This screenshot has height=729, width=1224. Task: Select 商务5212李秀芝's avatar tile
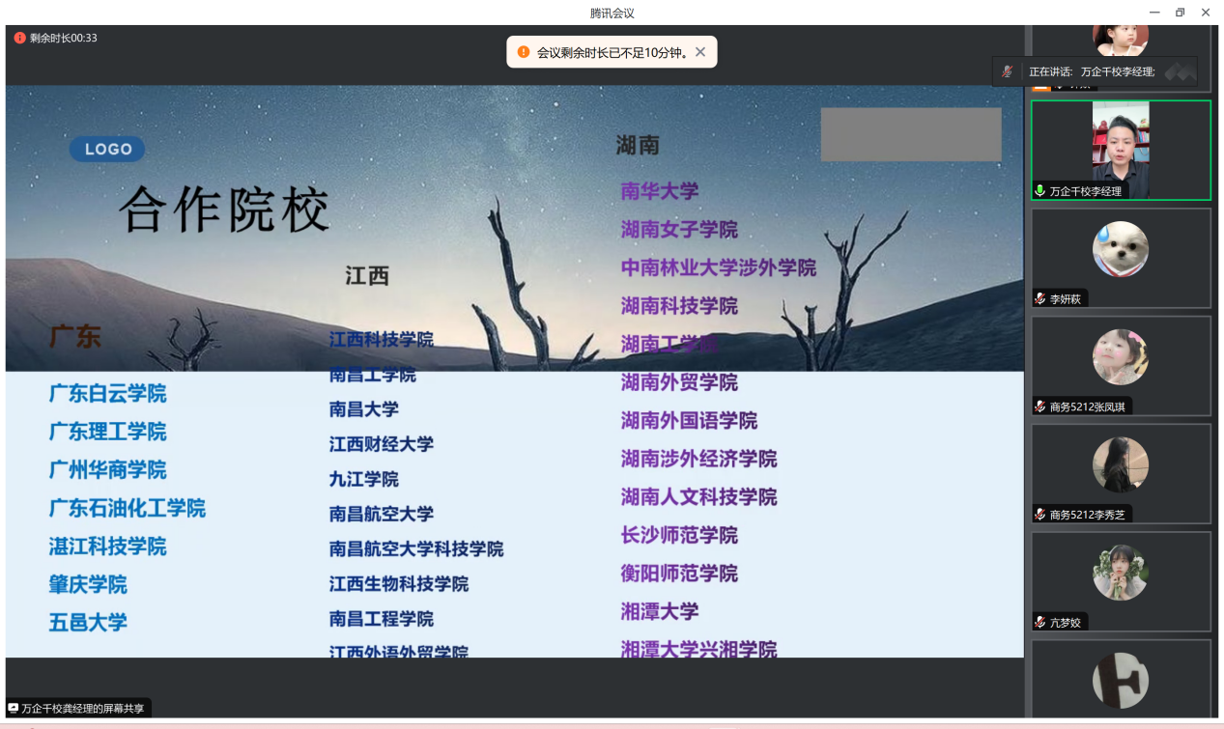point(1121,464)
